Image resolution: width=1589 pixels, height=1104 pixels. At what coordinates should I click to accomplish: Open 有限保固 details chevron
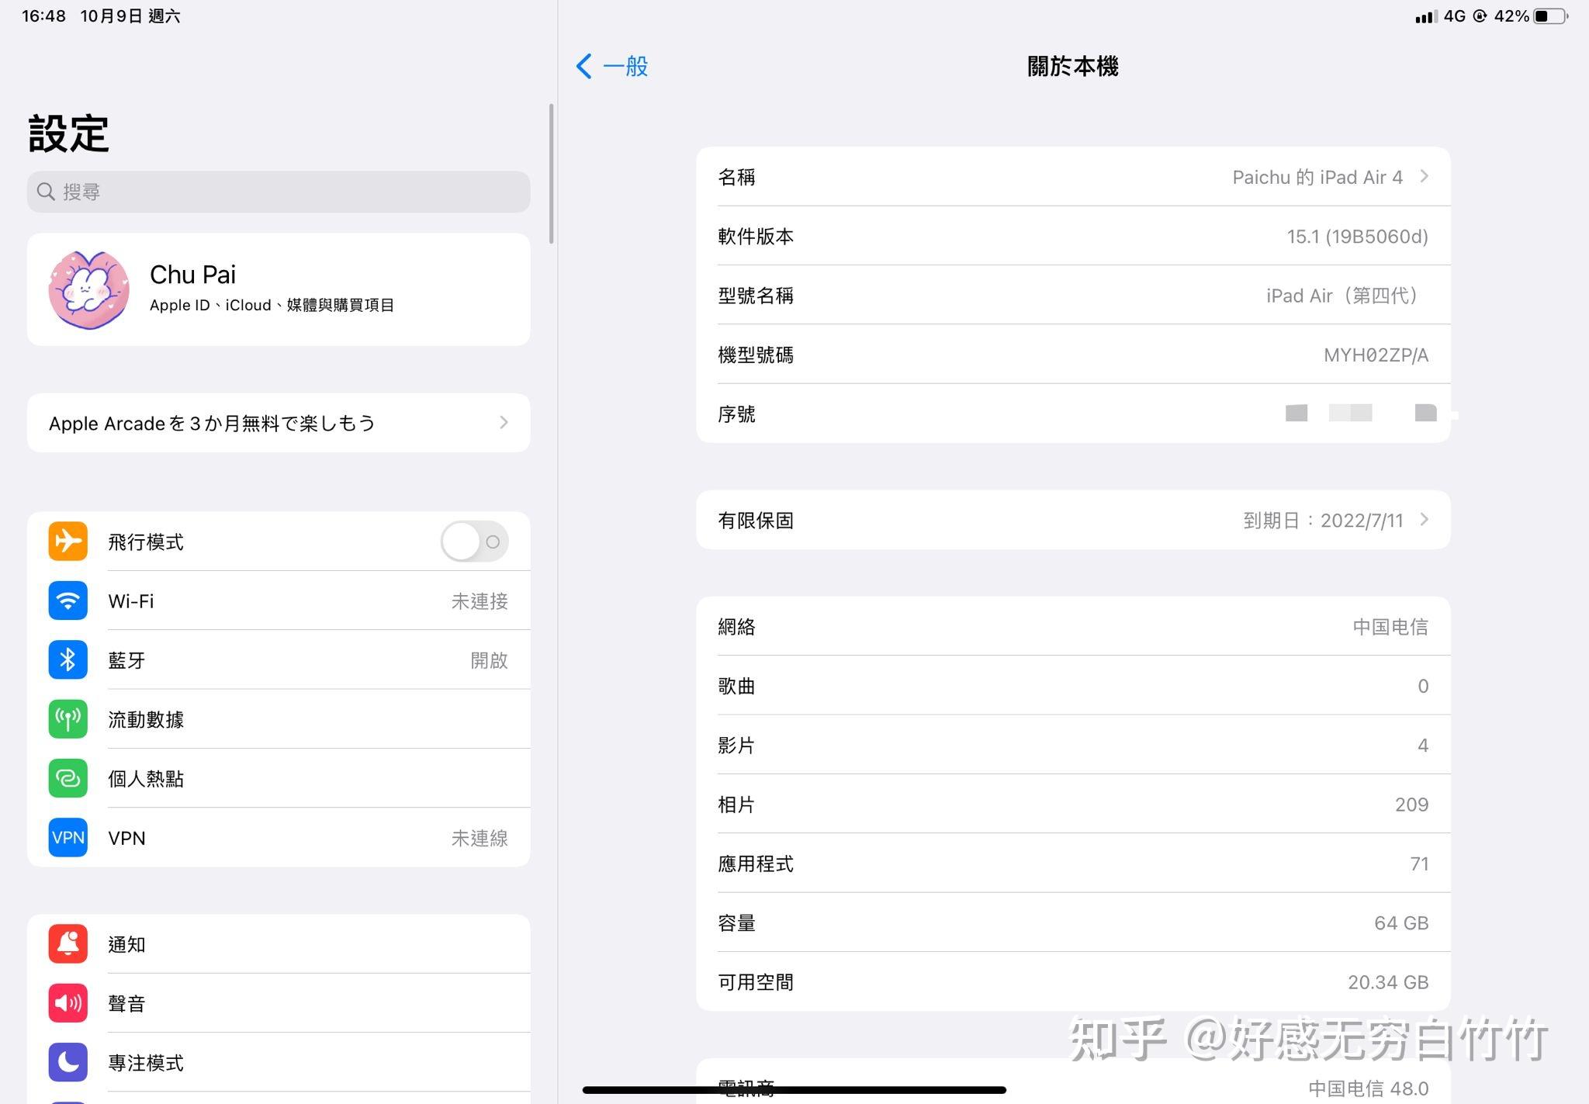tap(1424, 519)
